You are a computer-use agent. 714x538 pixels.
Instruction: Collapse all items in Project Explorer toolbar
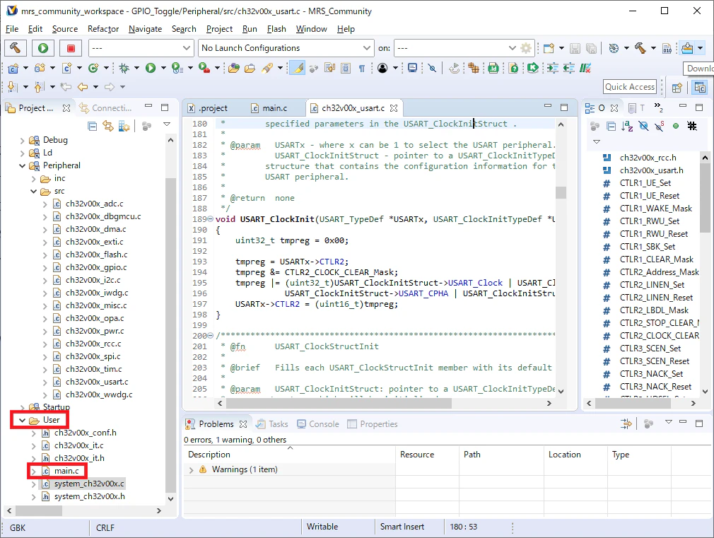tap(93, 126)
